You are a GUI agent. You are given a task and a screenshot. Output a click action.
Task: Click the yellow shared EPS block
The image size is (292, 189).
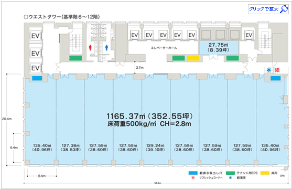coord(193,58)
